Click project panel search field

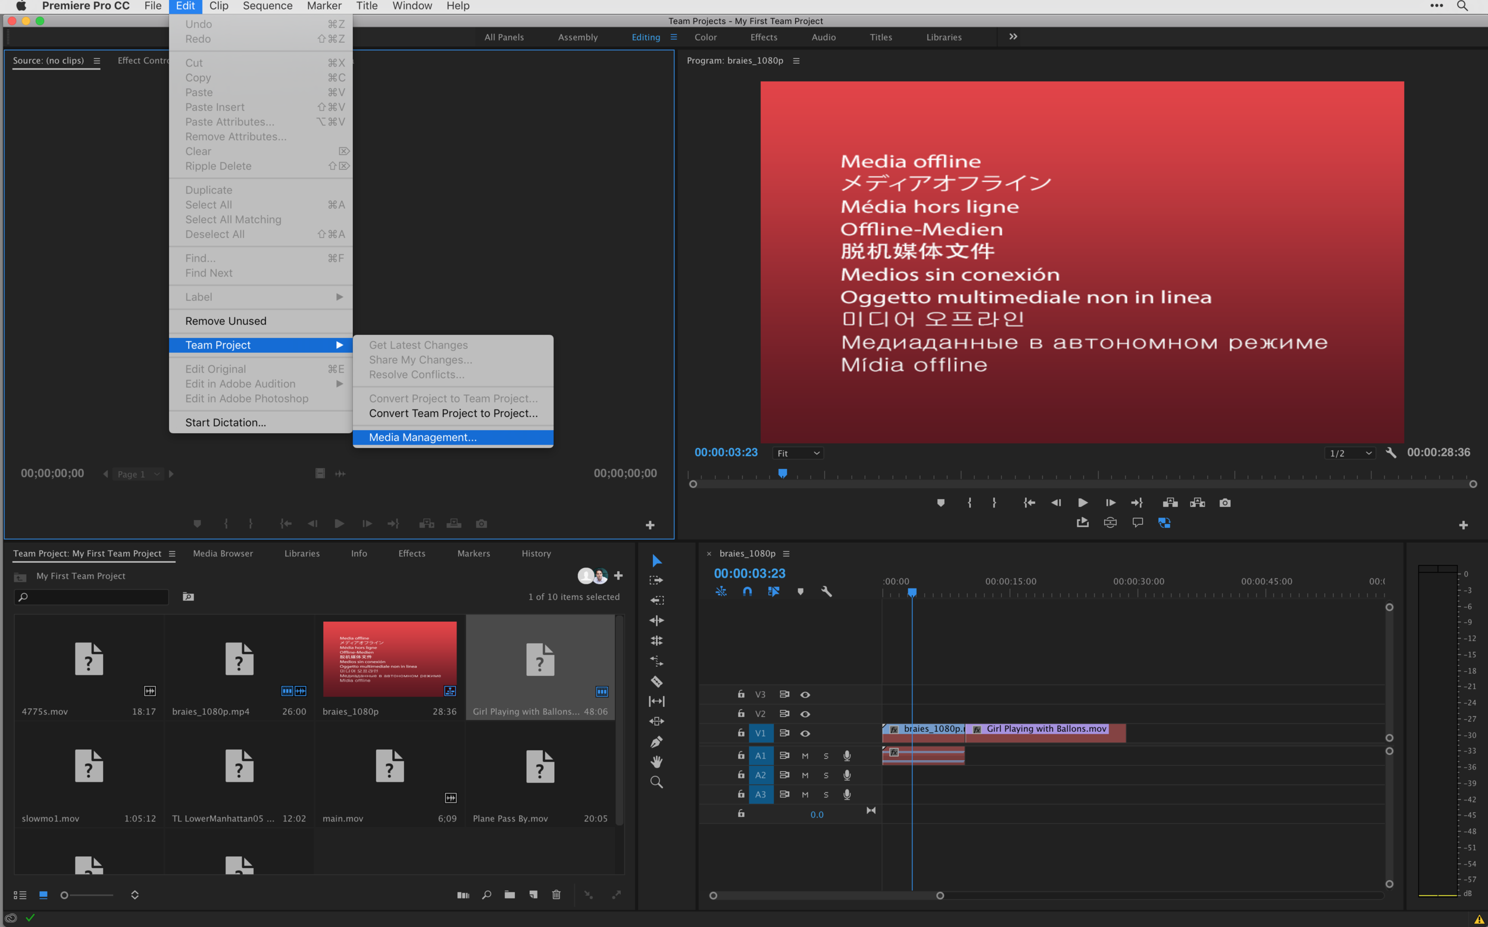click(x=92, y=597)
